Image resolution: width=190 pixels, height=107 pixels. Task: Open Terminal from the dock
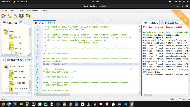58,104
